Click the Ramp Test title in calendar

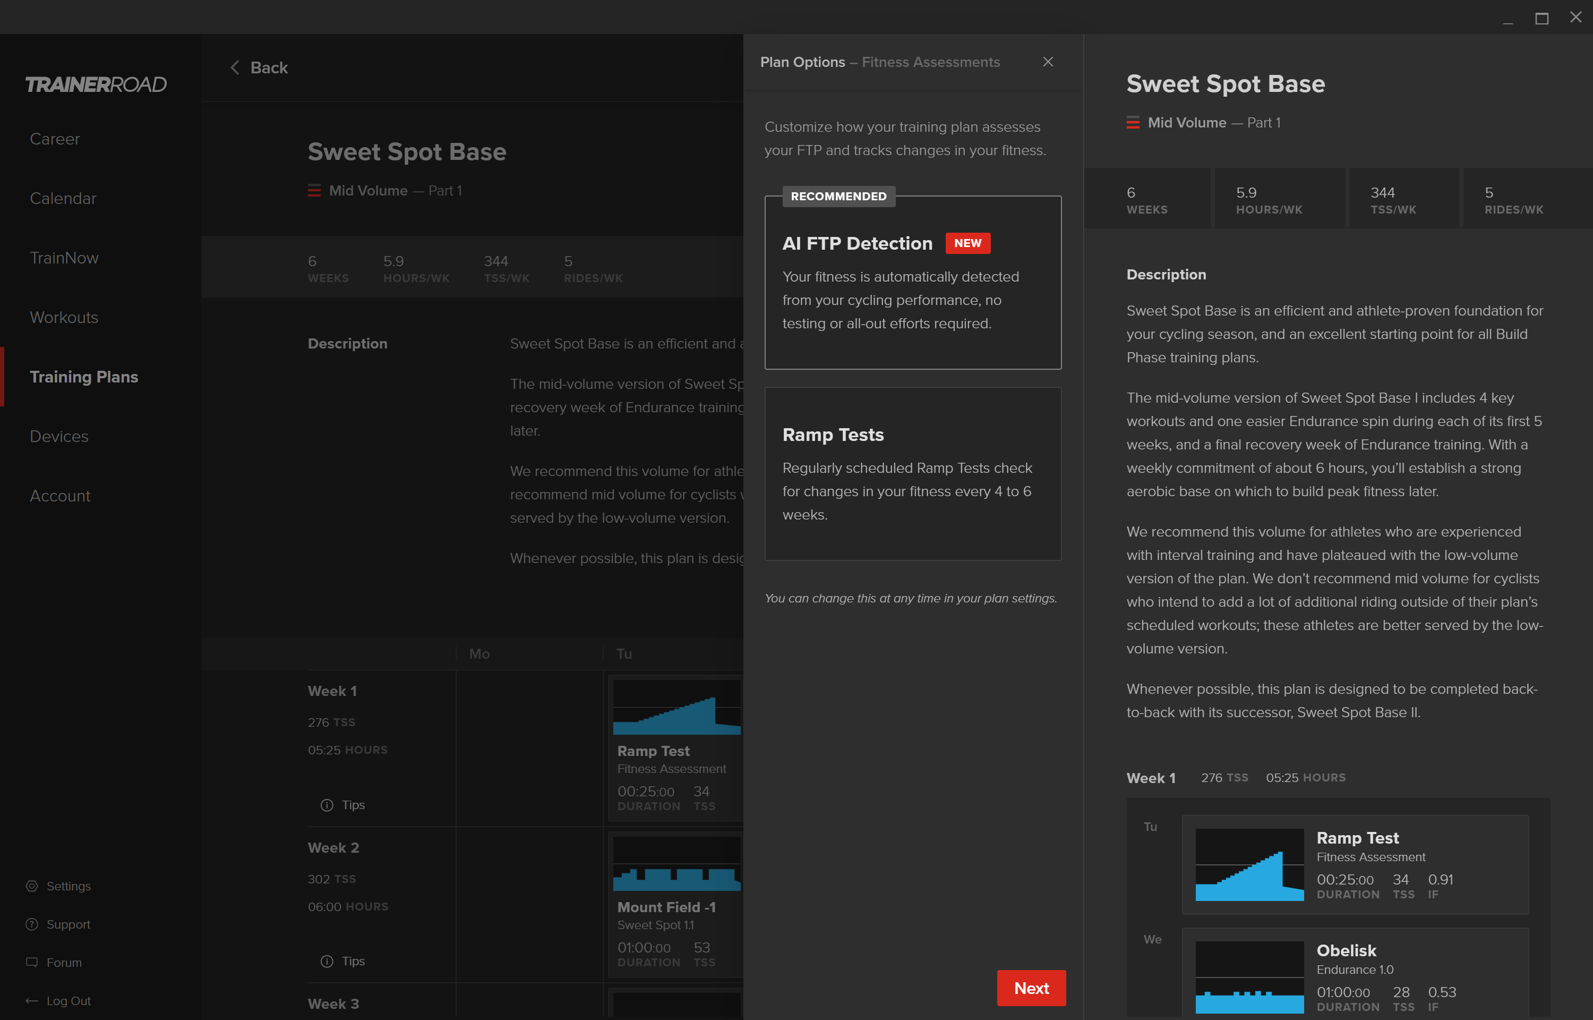tap(653, 751)
